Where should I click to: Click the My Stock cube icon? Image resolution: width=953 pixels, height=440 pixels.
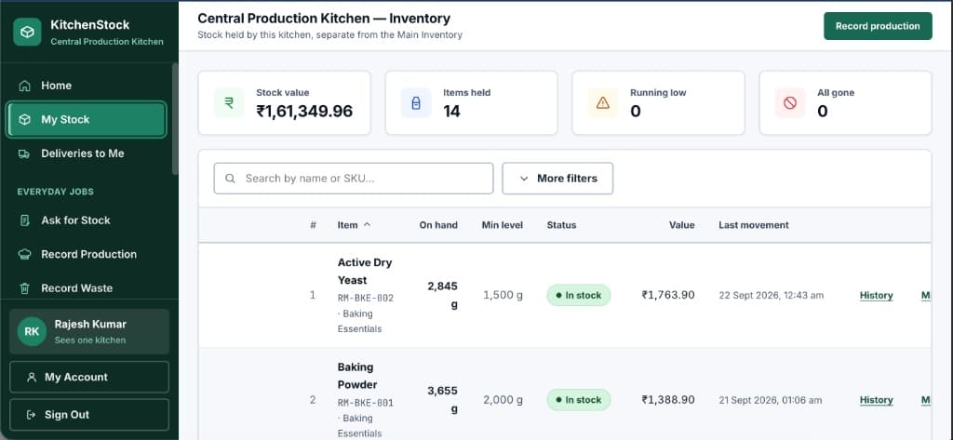[24, 120]
